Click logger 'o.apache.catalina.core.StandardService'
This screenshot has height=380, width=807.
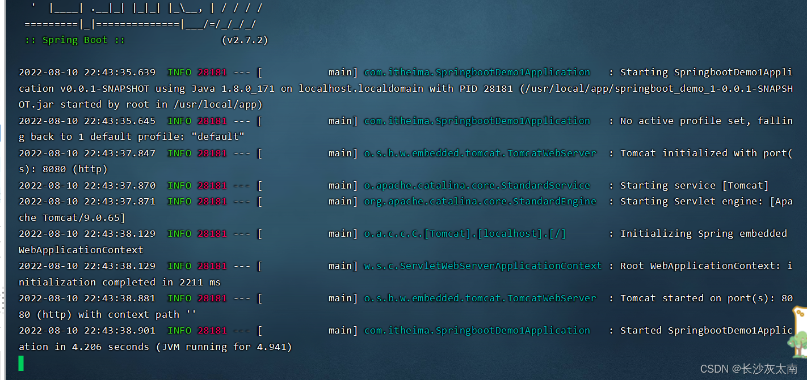[477, 185]
